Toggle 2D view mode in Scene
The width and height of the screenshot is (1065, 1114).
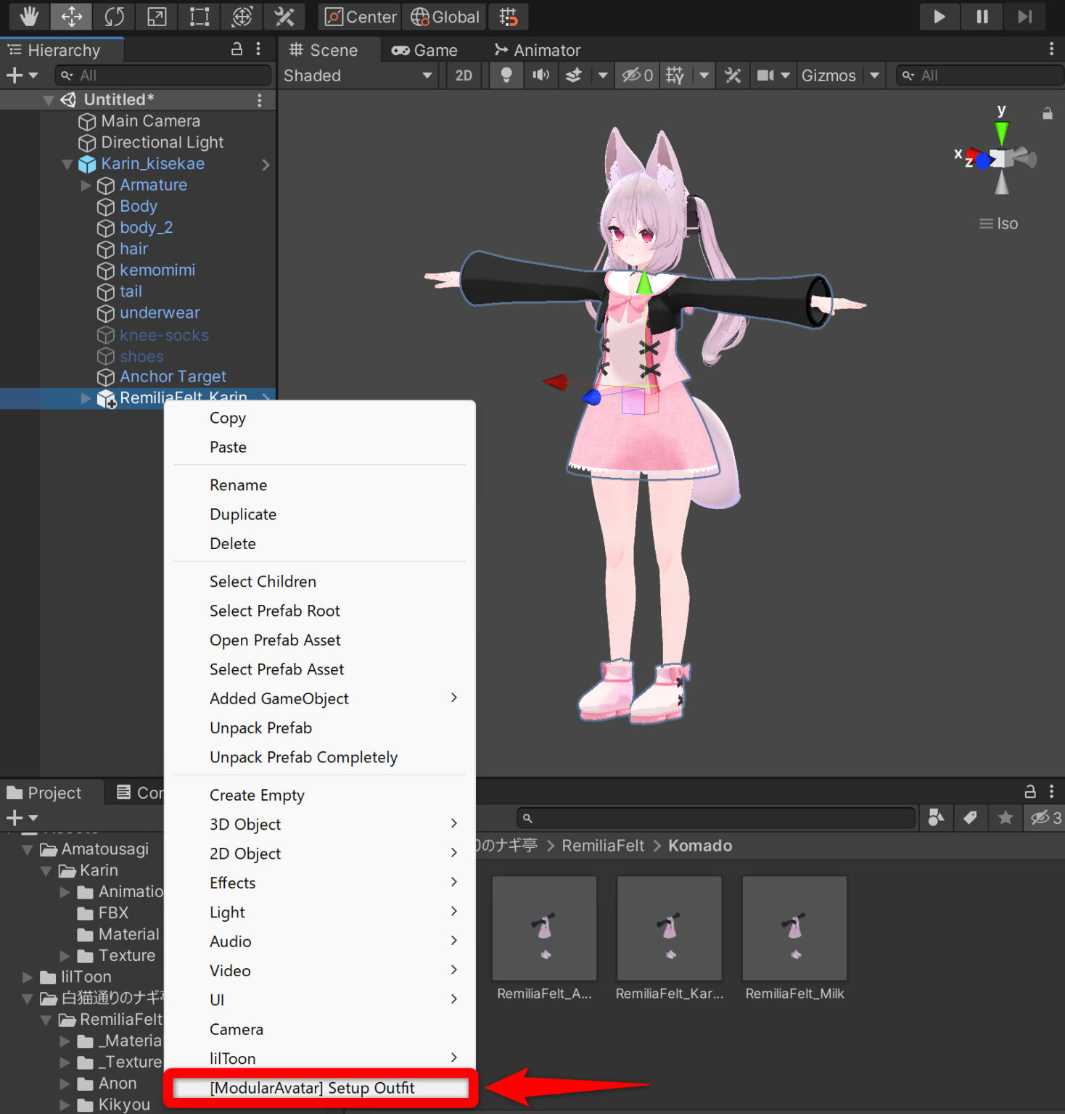464,75
